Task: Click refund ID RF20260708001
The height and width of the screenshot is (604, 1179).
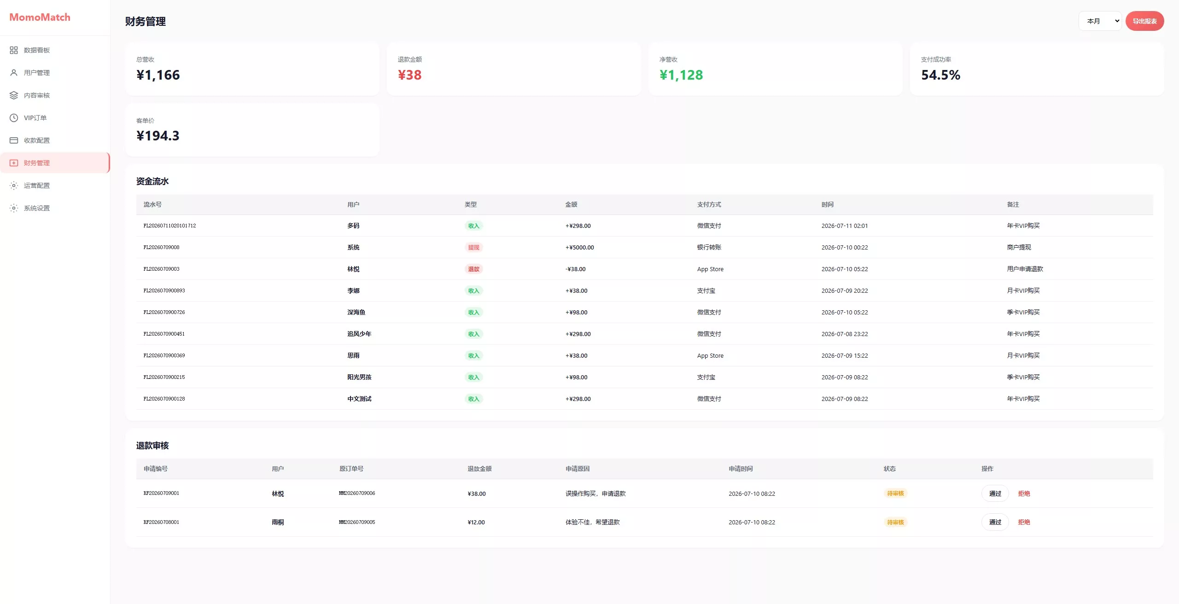Action: click(161, 522)
